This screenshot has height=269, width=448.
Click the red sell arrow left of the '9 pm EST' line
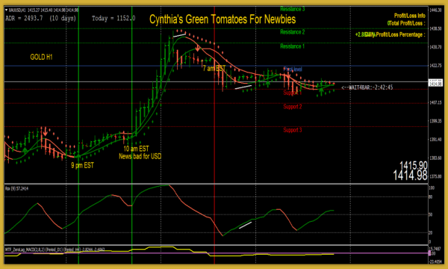click(45, 132)
